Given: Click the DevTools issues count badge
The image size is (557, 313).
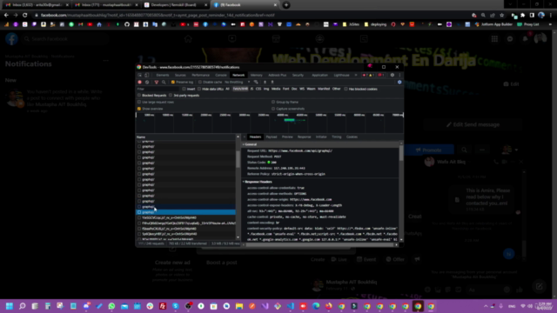Looking at the screenshot, I should 381,76.
